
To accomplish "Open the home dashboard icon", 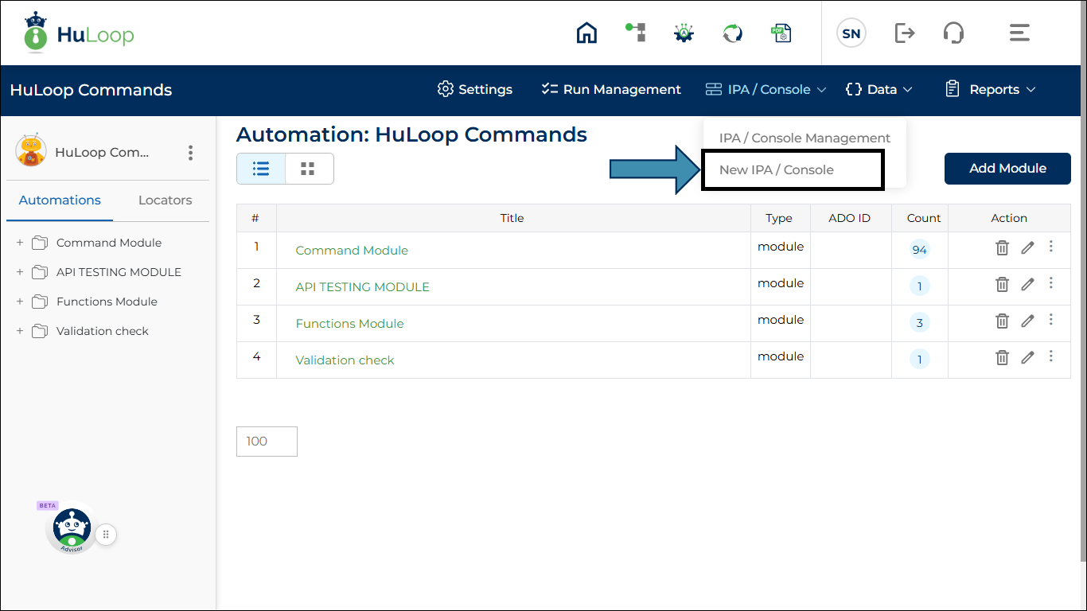I will click(x=586, y=33).
